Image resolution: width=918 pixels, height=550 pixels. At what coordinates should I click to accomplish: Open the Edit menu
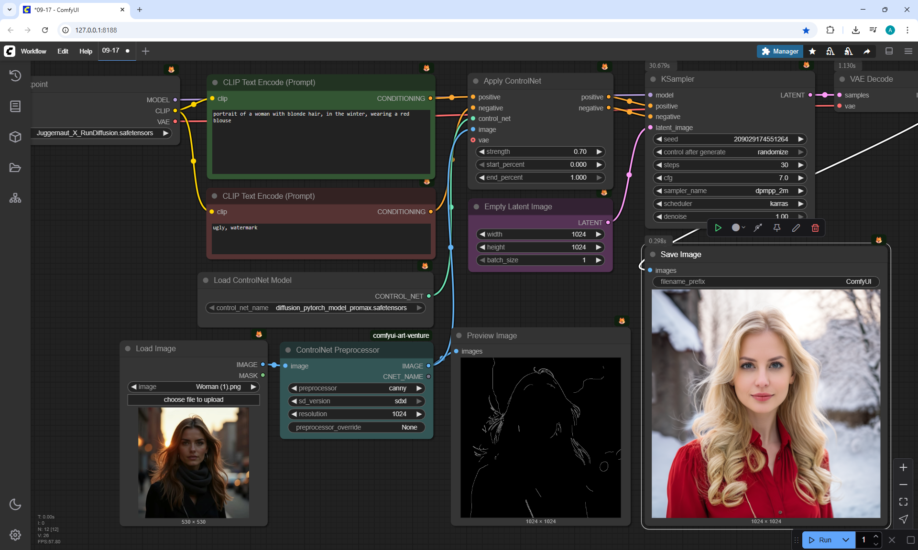pos(63,51)
